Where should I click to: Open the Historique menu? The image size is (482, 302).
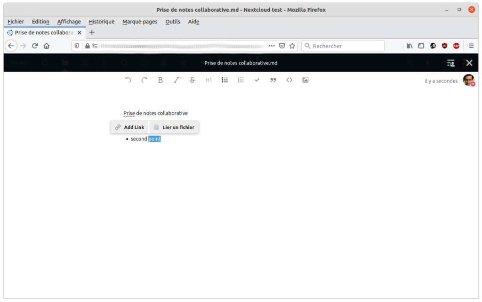(102, 22)
